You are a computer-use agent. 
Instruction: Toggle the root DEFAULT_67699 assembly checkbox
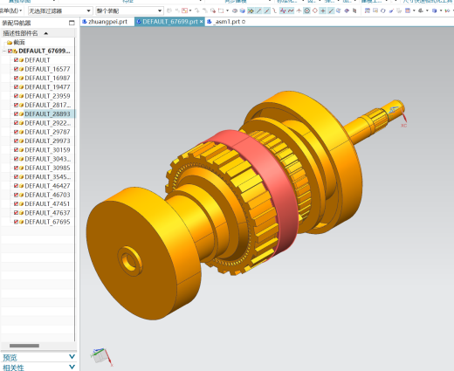tap(10, 52)
